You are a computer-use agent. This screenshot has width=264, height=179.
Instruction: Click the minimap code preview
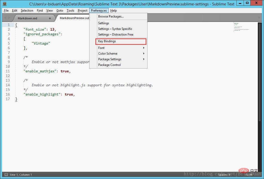pyautogui.click(x=241, y=27)
